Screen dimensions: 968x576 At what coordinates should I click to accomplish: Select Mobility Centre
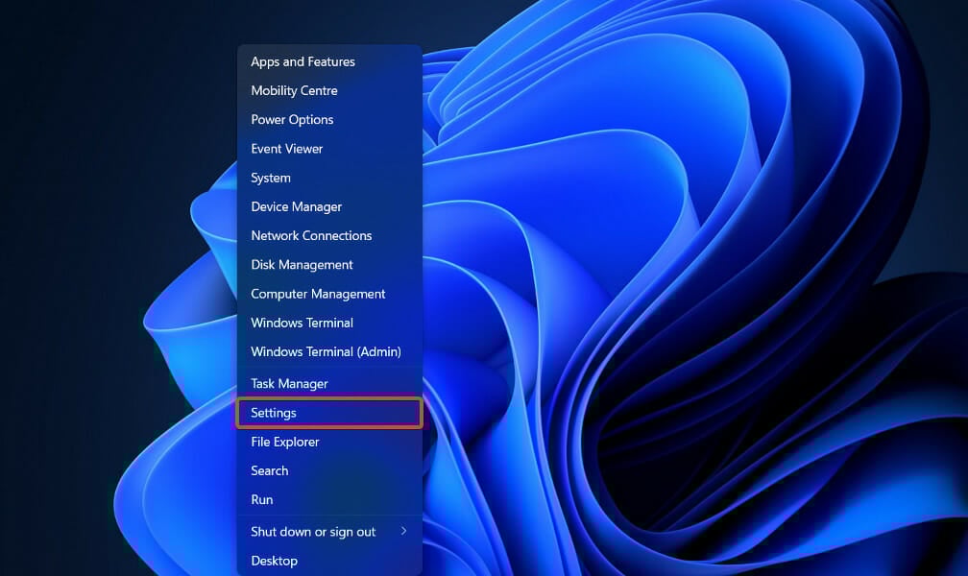(x=329, y=91)
